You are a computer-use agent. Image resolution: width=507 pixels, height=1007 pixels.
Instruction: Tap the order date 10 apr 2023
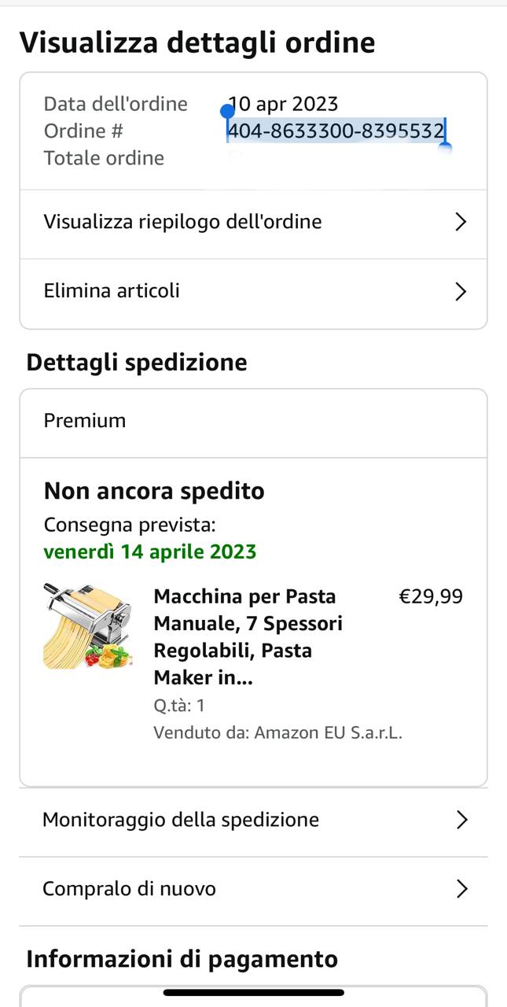pyautogui.click(x=285, y=104)
